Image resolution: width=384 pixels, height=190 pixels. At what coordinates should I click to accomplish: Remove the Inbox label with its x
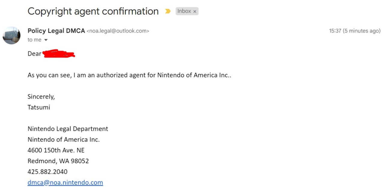195,11
